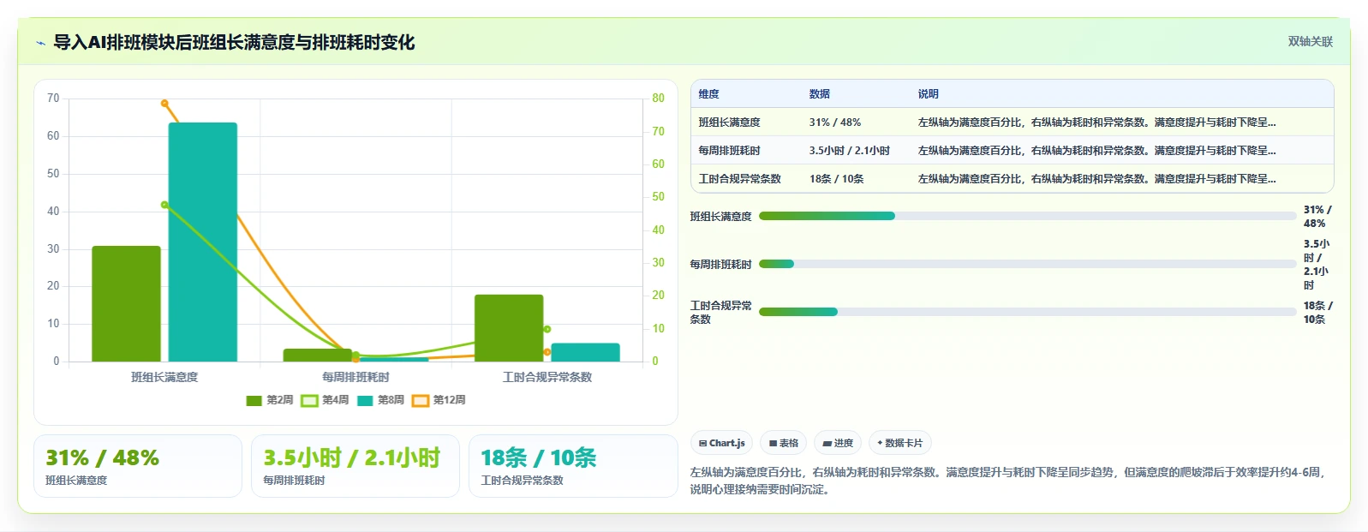The height and width of the screenshot is (532, 1368).
Task: Click the 工时合规异常条数 x-axis category label
Action: click(x=547, y=377)
